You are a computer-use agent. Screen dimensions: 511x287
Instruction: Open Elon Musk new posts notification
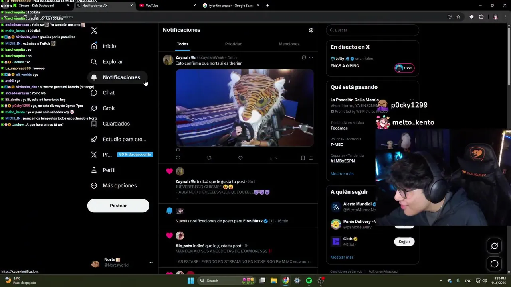pyautogui.click(x=238, y=216)
